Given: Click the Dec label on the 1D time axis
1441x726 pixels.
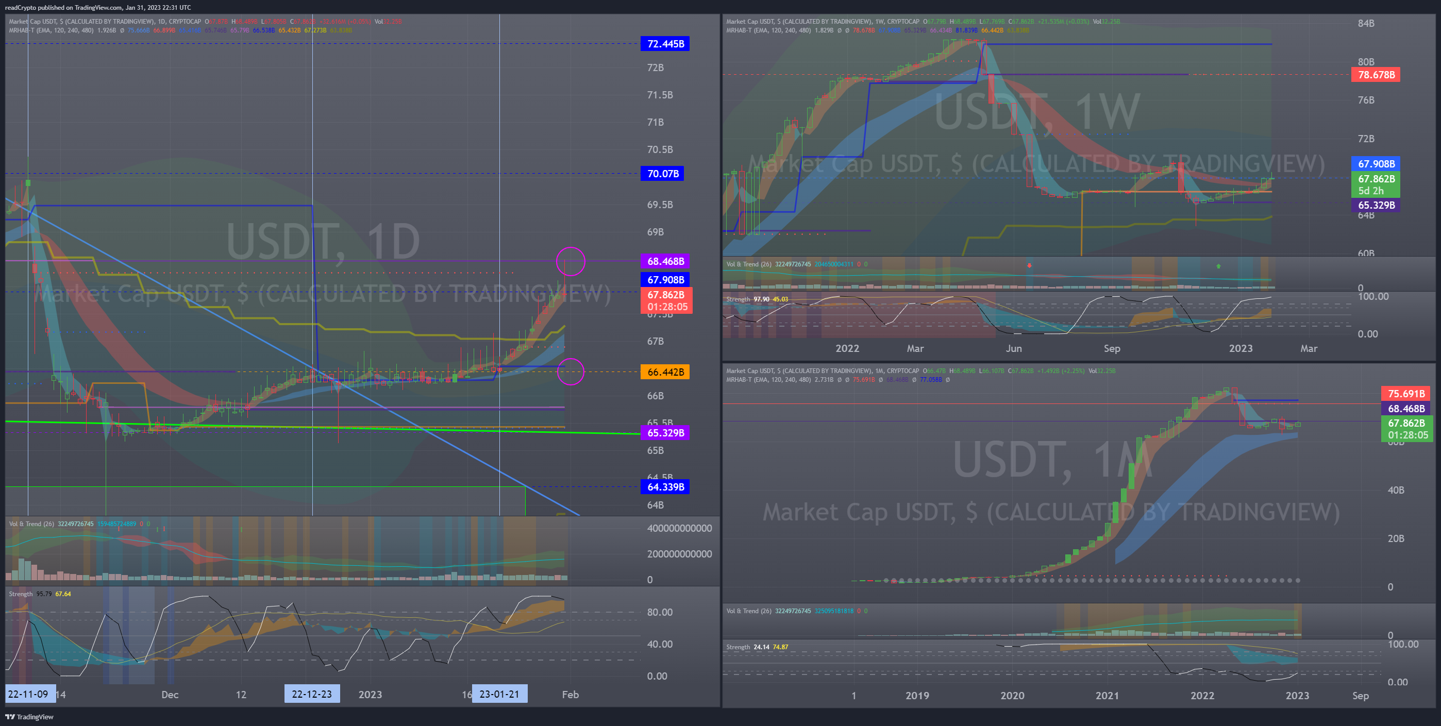Looking at the screenshot, I should click(170, 695).
